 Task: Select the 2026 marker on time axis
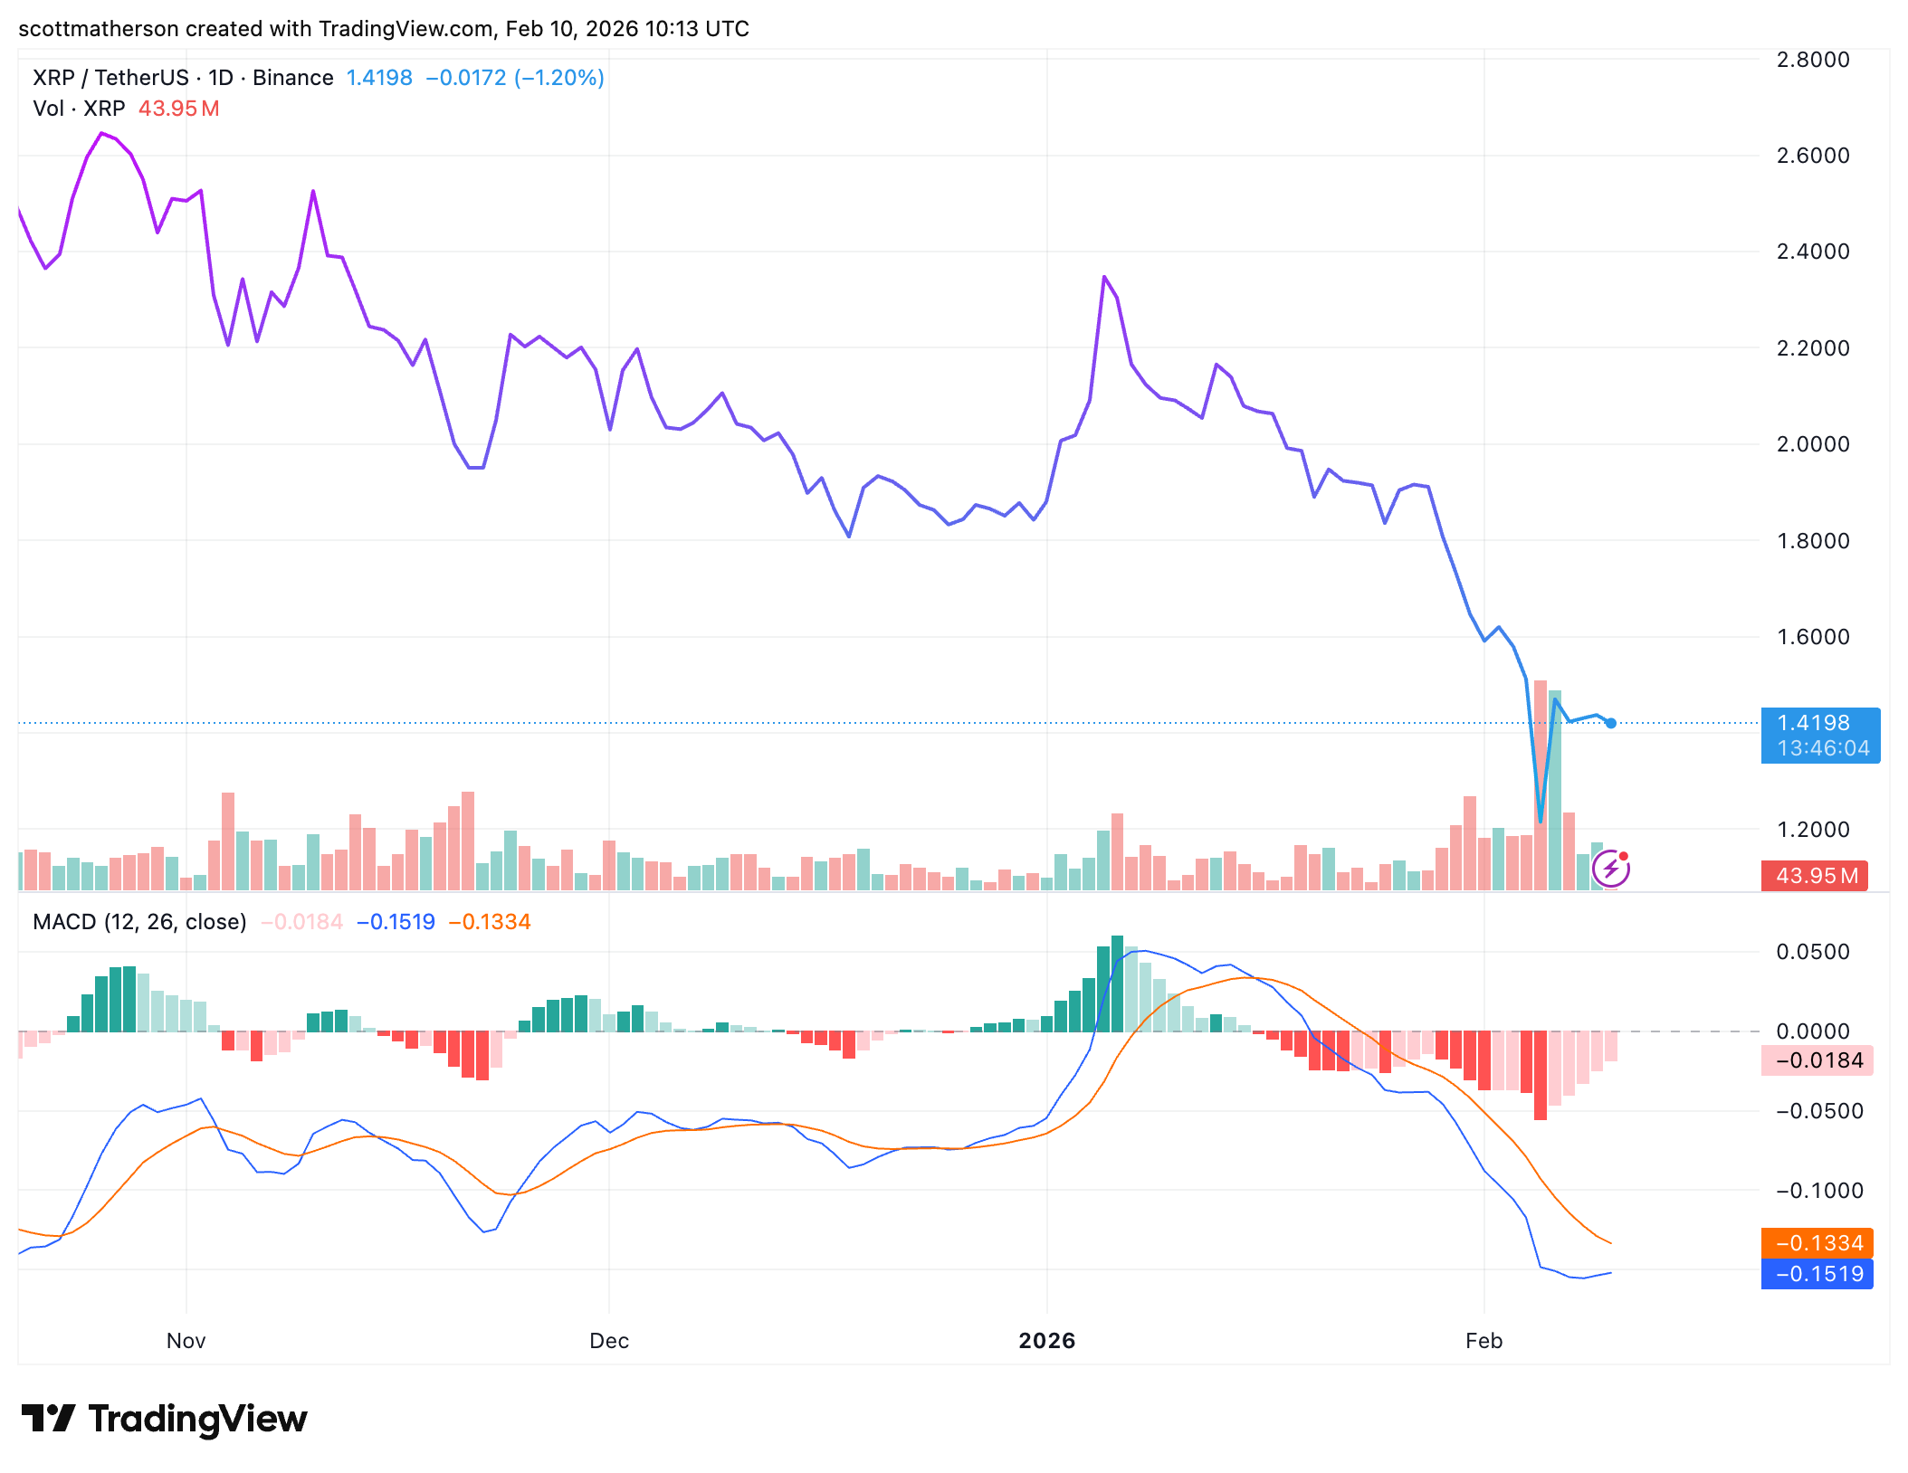pos(1048,1342)
